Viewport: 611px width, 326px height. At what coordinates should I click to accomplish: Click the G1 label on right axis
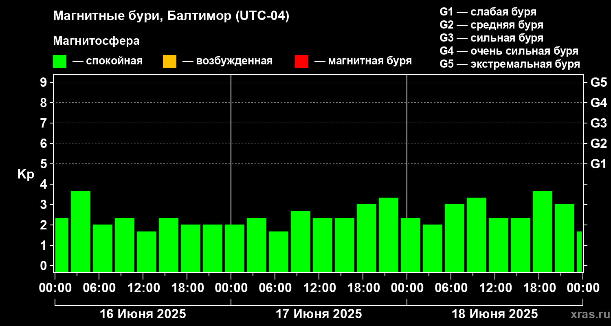[x=598, y=164]
